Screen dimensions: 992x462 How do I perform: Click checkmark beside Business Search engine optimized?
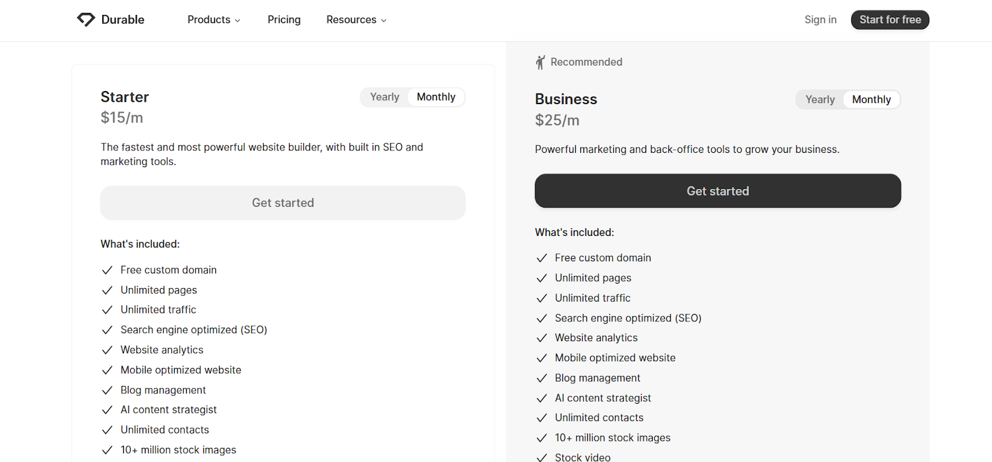542,318
